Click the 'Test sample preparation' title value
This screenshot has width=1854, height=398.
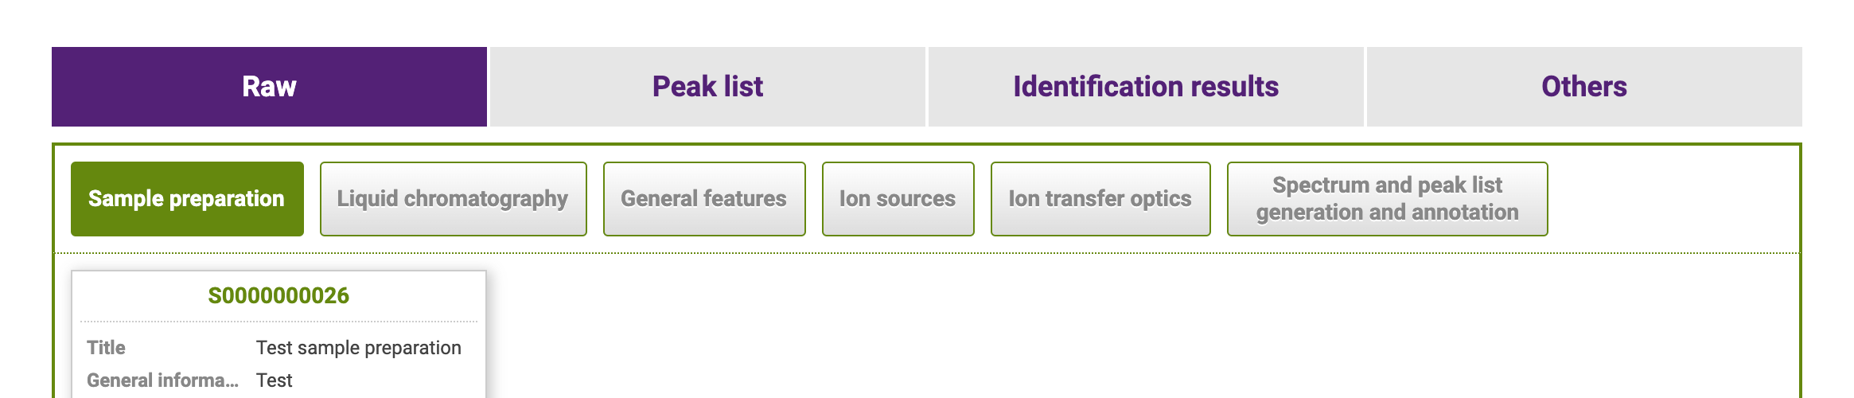(x=359, y=348)
